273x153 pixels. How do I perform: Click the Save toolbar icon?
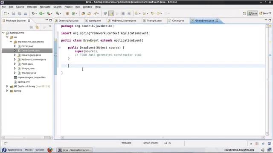coord(13,13)
